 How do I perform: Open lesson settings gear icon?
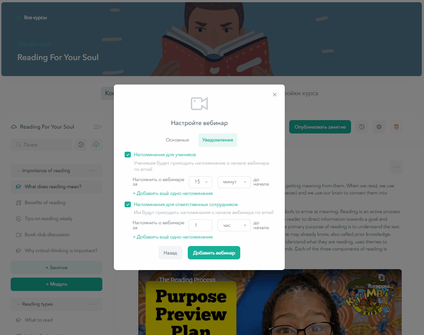coord(379,127)
